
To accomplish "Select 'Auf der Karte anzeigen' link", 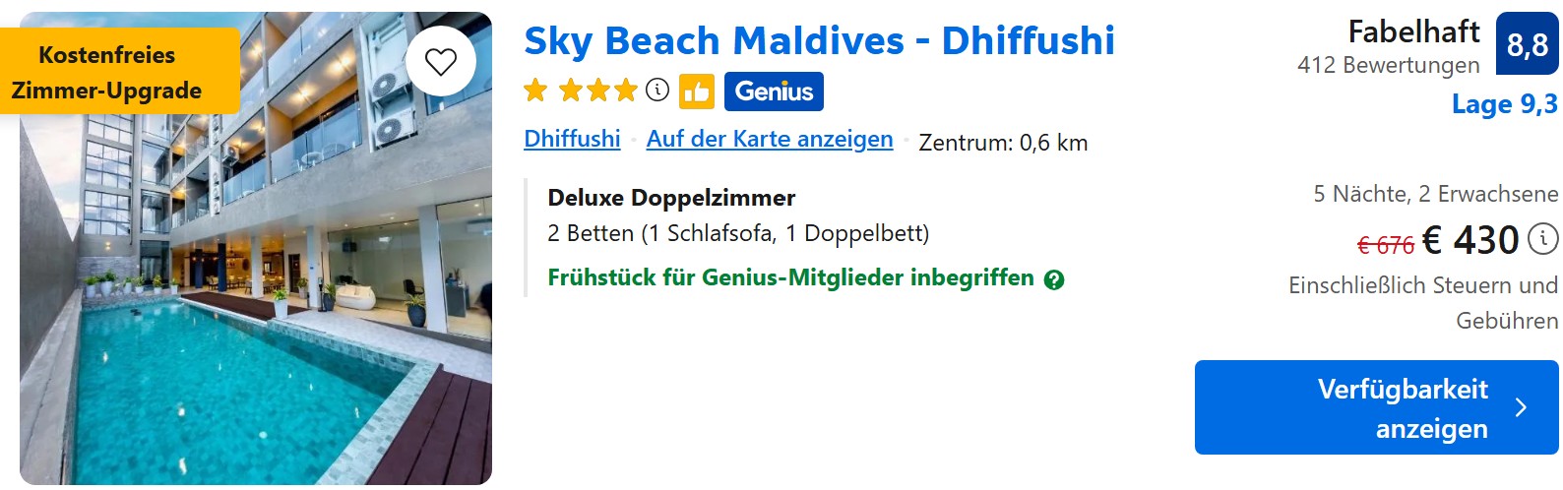I will click(x=770, y=139).
